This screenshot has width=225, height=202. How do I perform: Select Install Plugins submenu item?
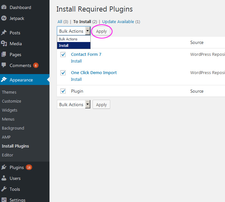click(x=15, y=146)
